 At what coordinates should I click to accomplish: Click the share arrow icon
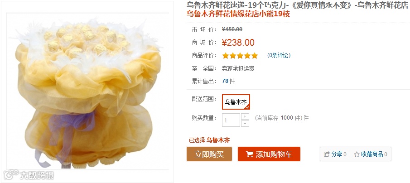coord(327,154)
